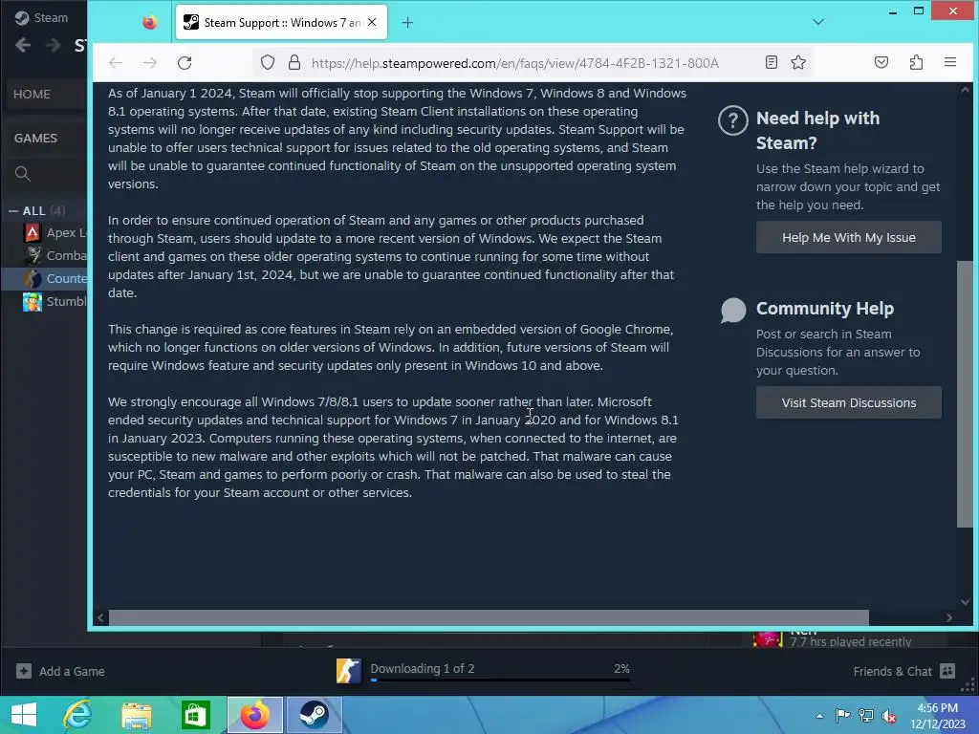Click Firefox back arrow button
The height and width of the screenshot is (734, 979).
[116, 62]
